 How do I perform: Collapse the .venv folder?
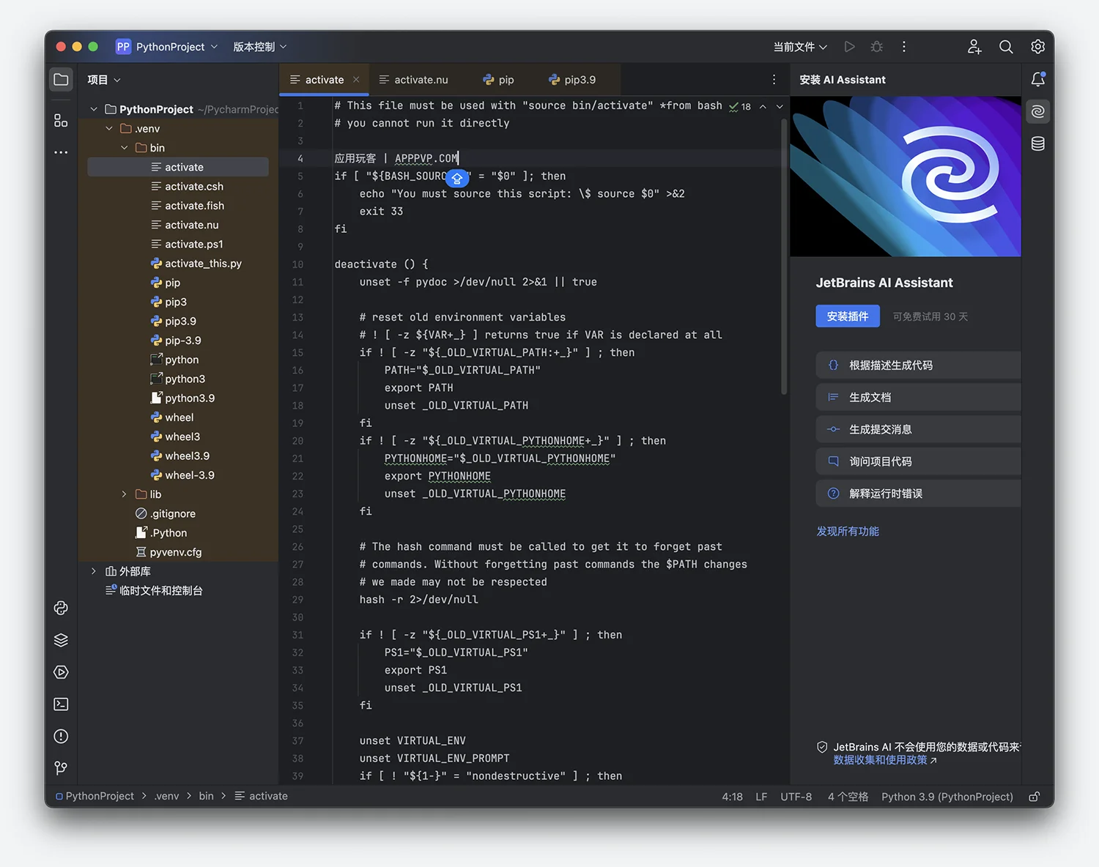coord(109,128)
